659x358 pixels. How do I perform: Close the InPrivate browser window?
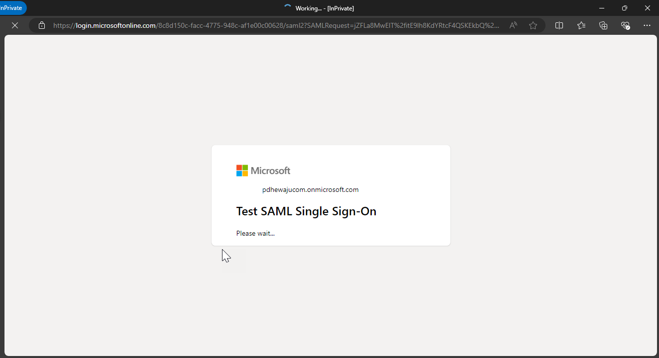pos(648,8)
